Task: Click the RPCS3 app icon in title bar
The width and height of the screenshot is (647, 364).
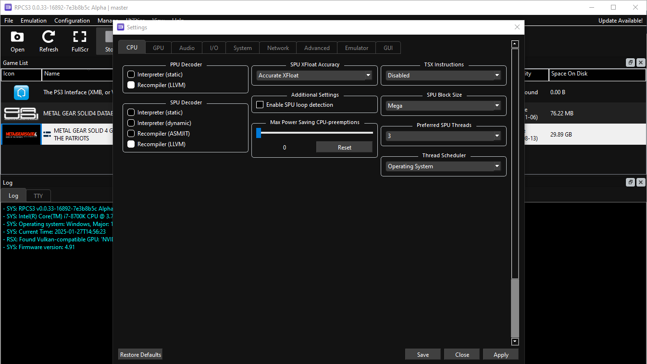Action: [8, 8]
